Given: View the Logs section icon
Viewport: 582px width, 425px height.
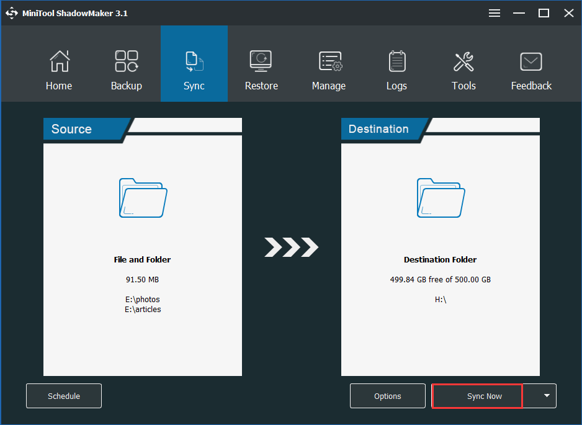Looking at the screenshot, I should point(396,61).
